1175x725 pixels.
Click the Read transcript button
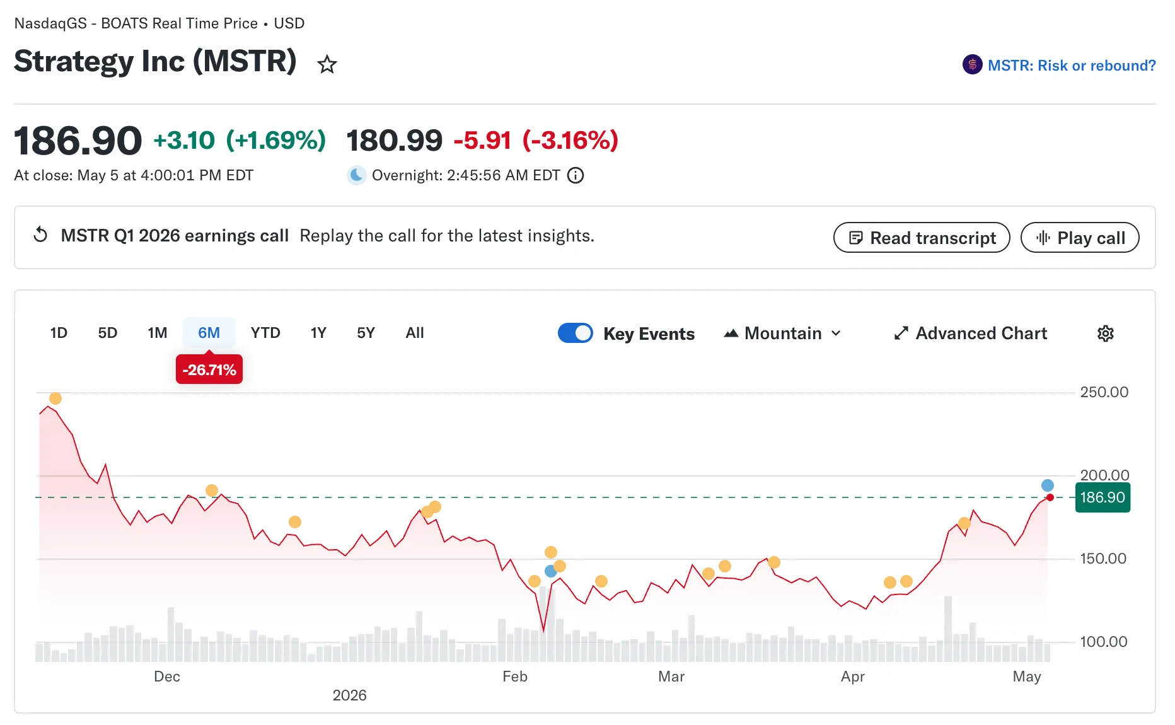coord(922,238)
